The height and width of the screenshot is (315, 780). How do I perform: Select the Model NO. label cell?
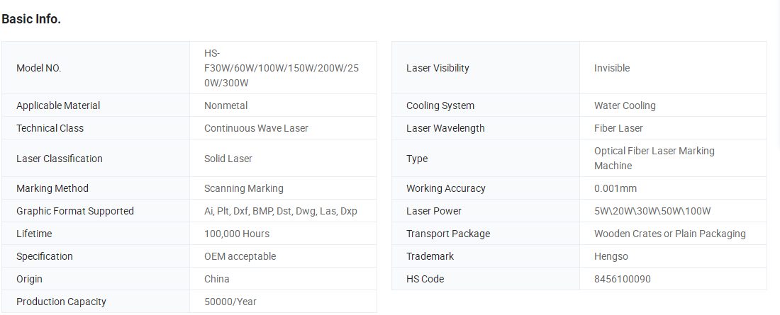(96, 68)
